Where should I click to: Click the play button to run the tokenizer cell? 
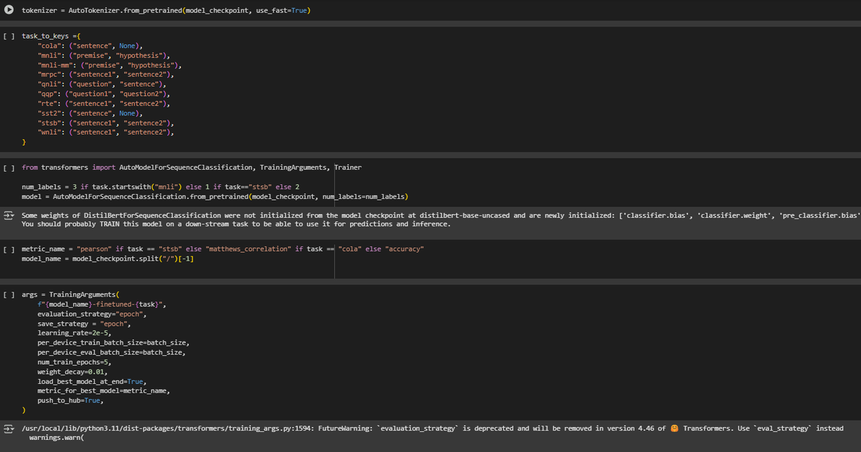10,10
